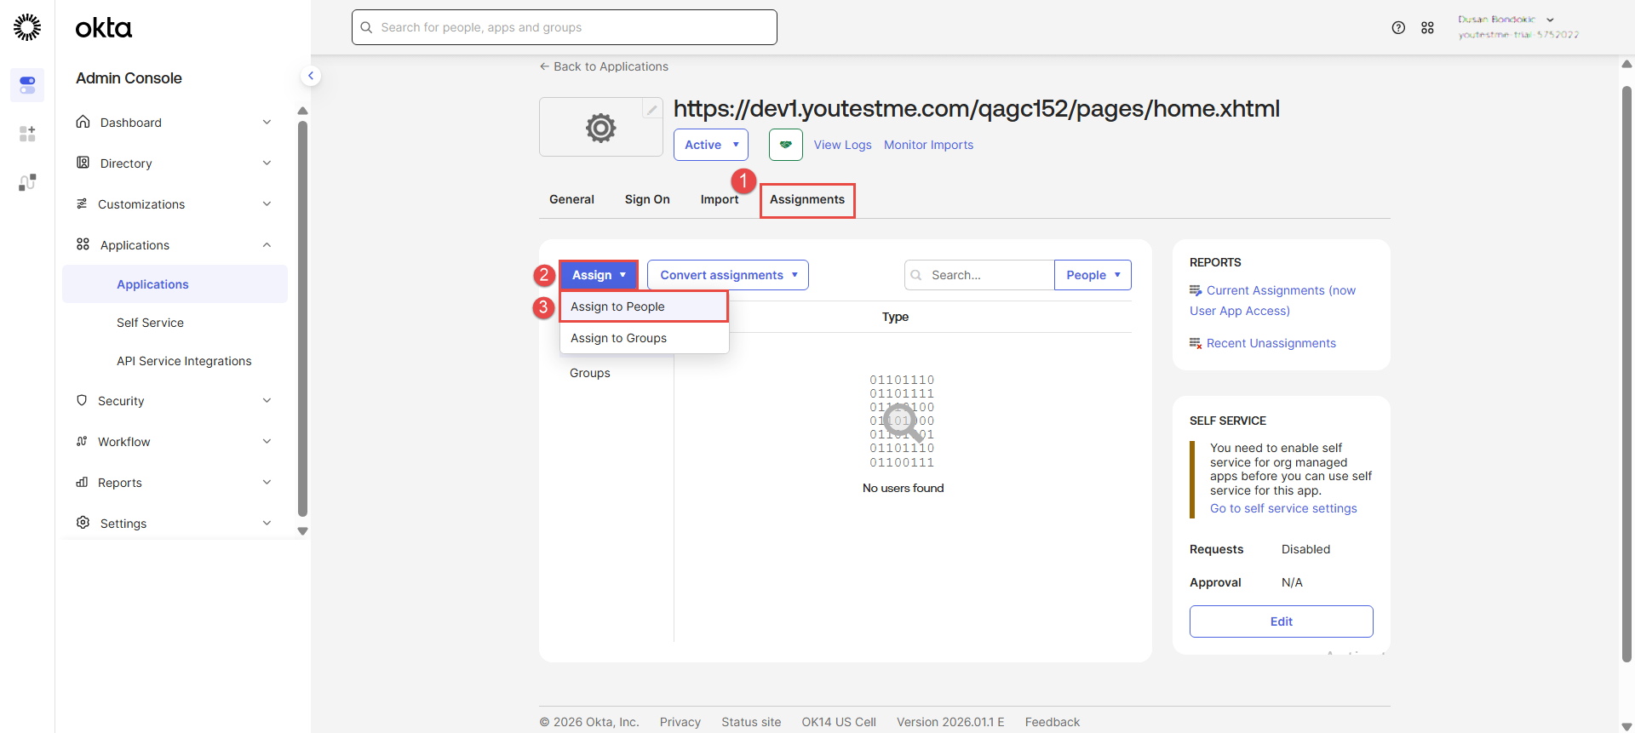The width and height of the screenshot is (1635, 733).
Task: Click the Edit button in Self Service
Action: tap(1280, 621)
